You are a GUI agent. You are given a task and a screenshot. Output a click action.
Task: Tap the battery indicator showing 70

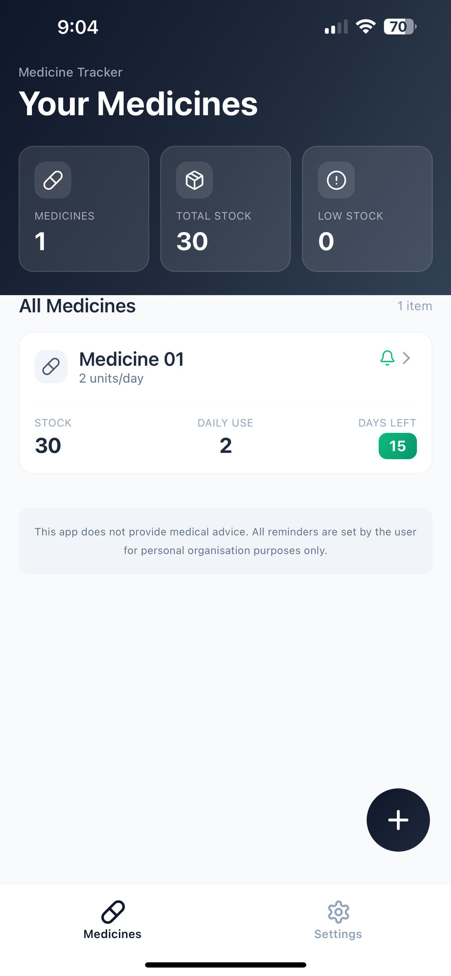[399, 27]
